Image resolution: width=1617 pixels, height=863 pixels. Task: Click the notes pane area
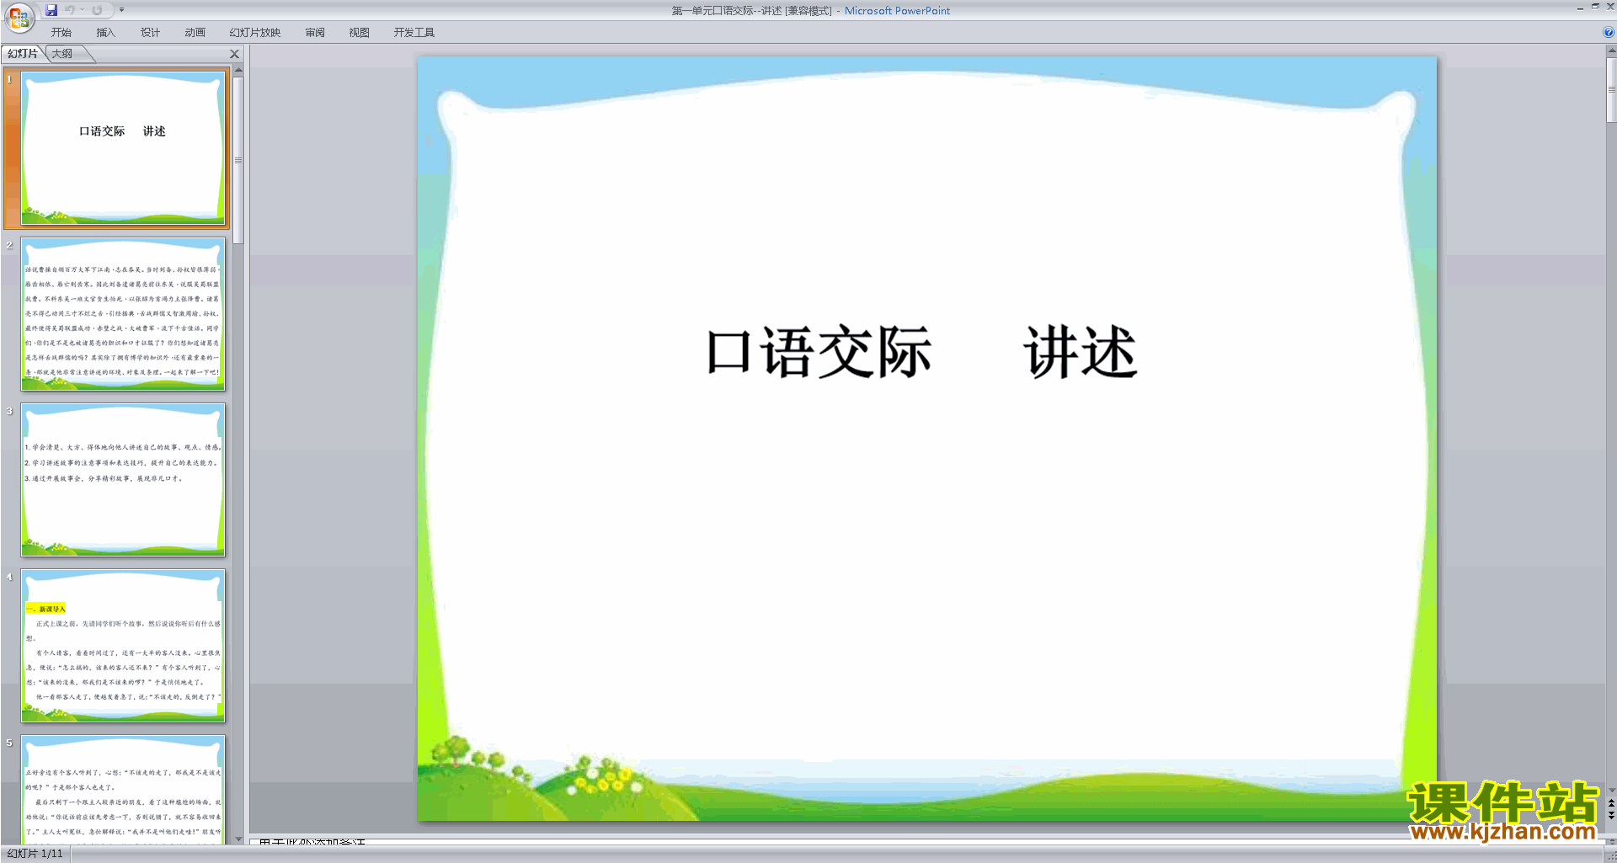[926, 841]
